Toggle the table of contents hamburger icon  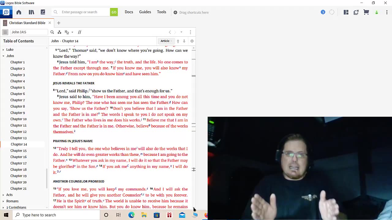(x=5, y=32)
